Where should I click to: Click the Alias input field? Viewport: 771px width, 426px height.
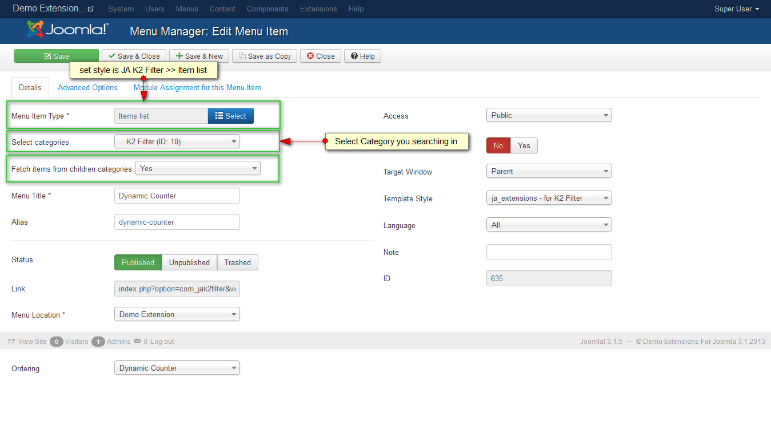click(177, 222)
